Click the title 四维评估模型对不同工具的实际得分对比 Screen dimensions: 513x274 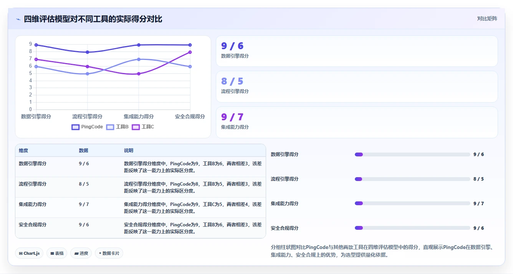pyautogui.click(x=93, y=19)
